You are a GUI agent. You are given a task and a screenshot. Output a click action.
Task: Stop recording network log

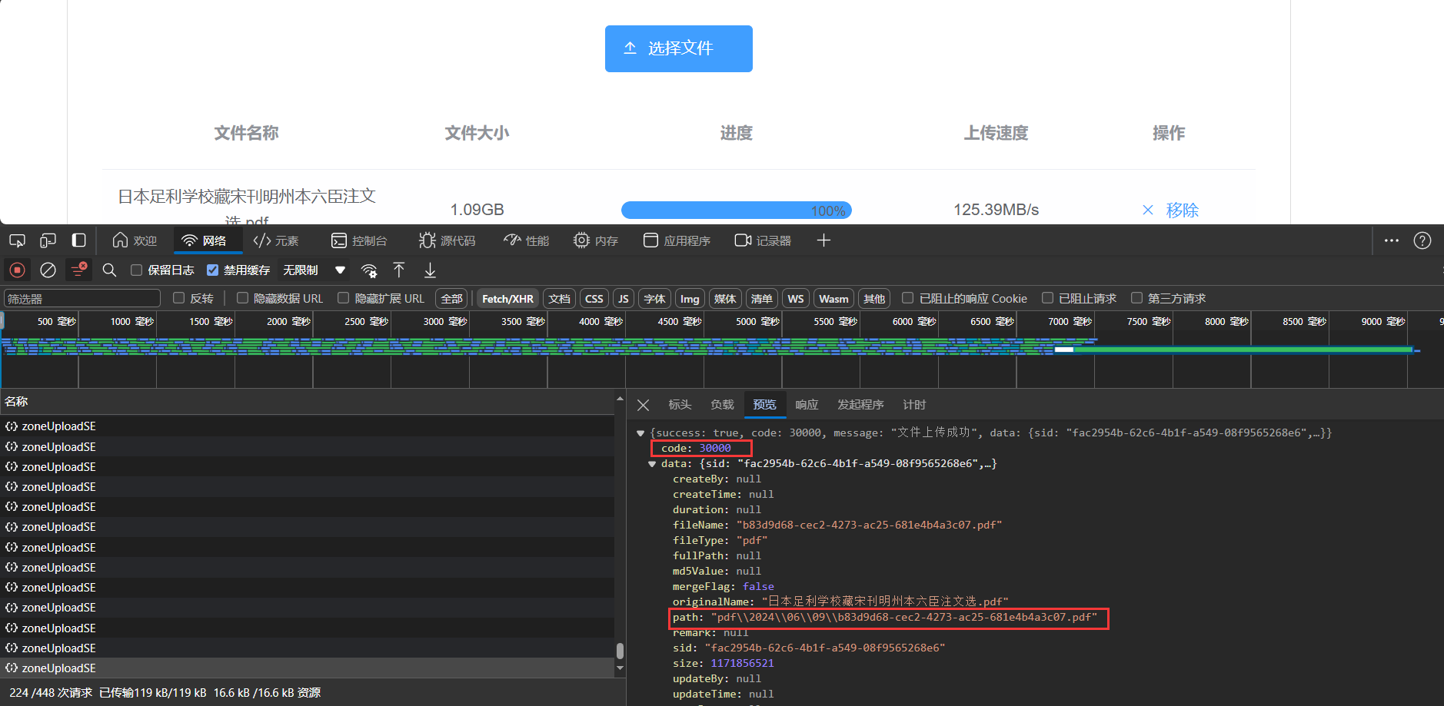17,270
